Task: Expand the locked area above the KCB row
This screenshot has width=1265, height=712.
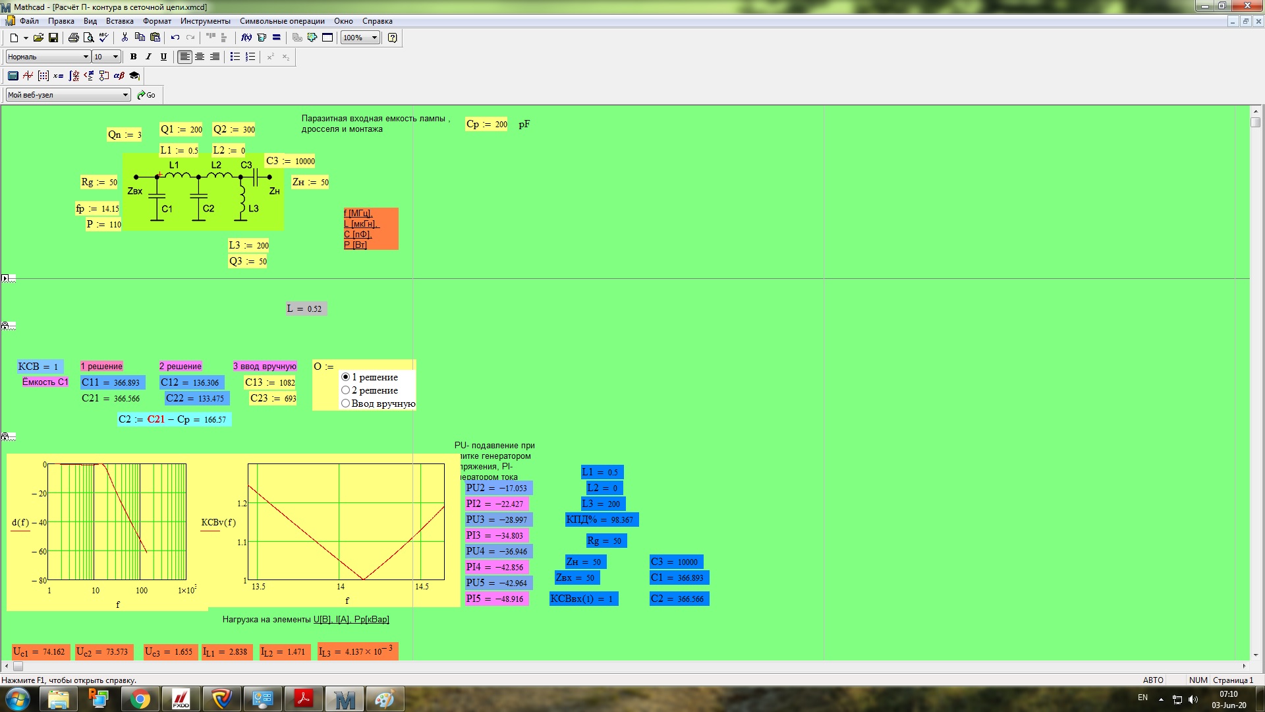Action: (5, 326)
